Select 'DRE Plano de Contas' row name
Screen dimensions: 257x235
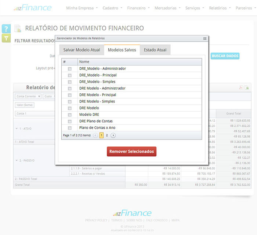96,121
